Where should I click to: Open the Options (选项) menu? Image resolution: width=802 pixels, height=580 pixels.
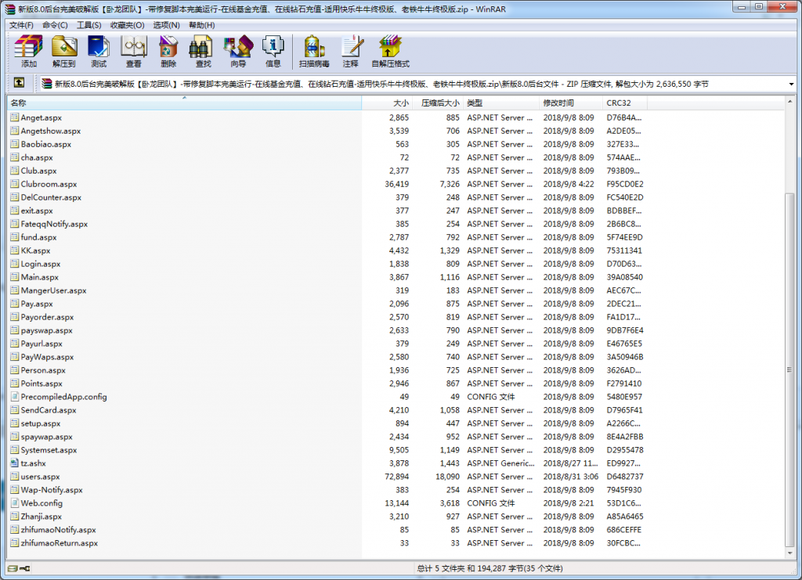[166, 25]
